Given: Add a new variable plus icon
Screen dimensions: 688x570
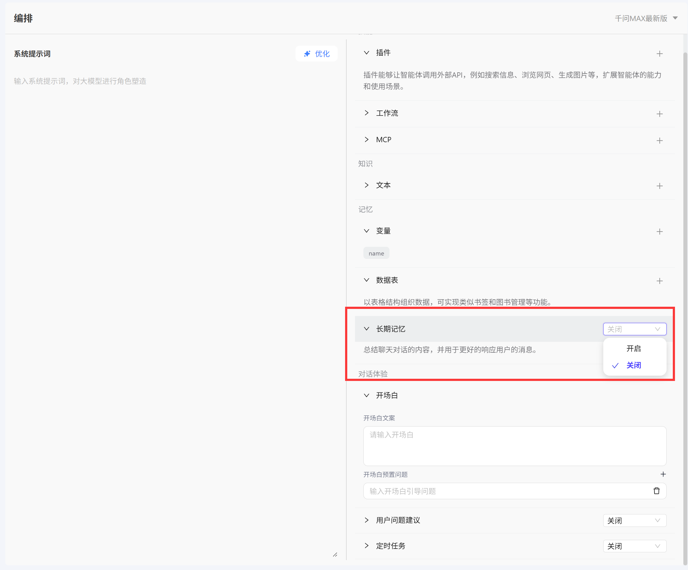Looking at the screenshot, I should [659, 232].
